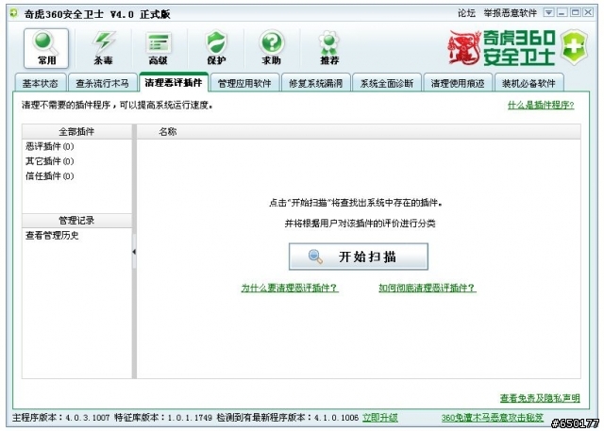Minimize the 360 window
The image size is (604, 431).
coord(562,12)
